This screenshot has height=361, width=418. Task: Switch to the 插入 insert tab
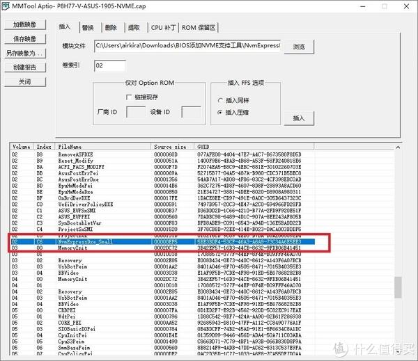pos(65,27)
